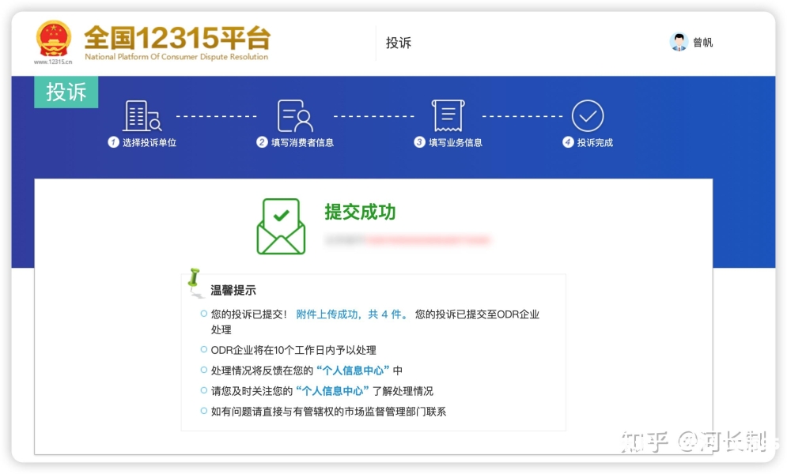
Task: Go to the 填写消费者信息 step label
Action: coord(302,143)
